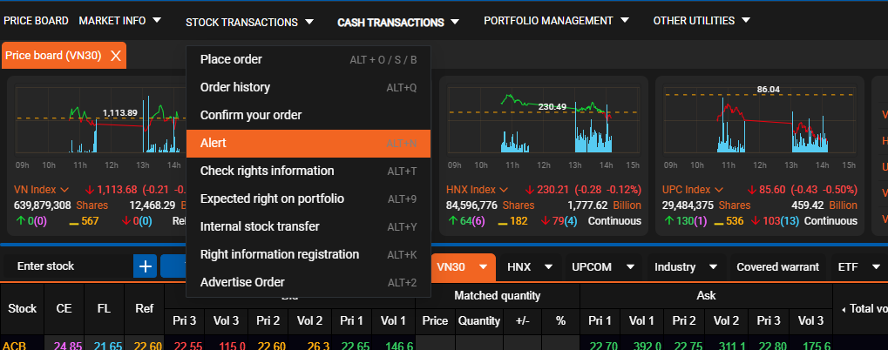
Task: Go to the Price Board link
Action: [x=35, y=20]
